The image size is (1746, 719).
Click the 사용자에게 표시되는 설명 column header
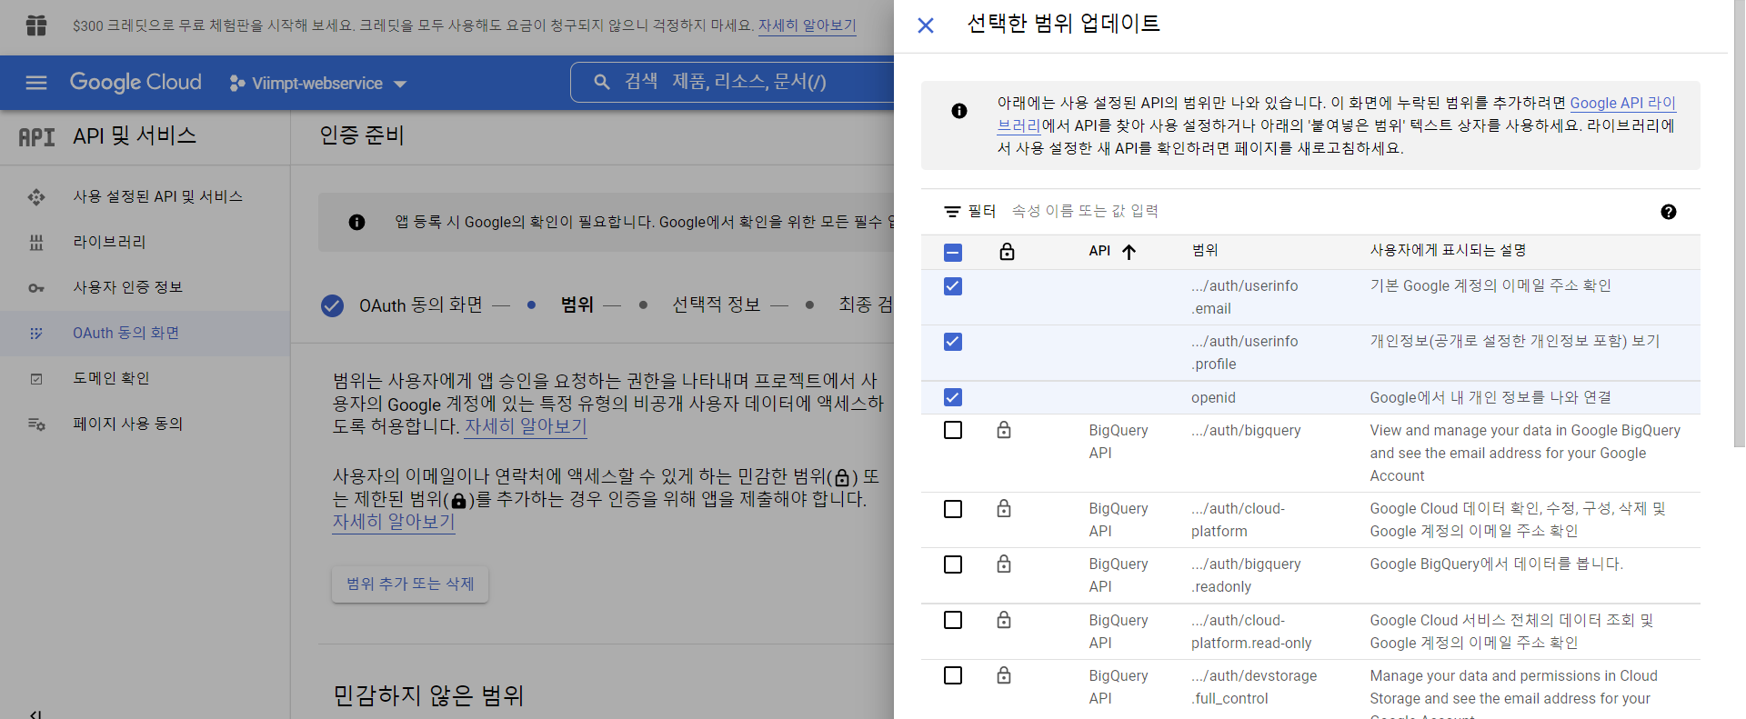(x=1448, y=251)
